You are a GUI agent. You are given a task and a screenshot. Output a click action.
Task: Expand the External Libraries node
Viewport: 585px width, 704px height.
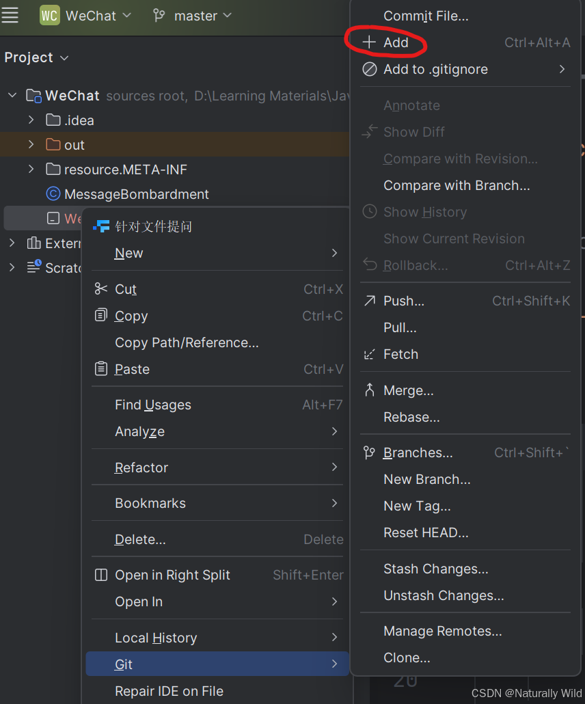pyautogui.click(x=12, y=243)
